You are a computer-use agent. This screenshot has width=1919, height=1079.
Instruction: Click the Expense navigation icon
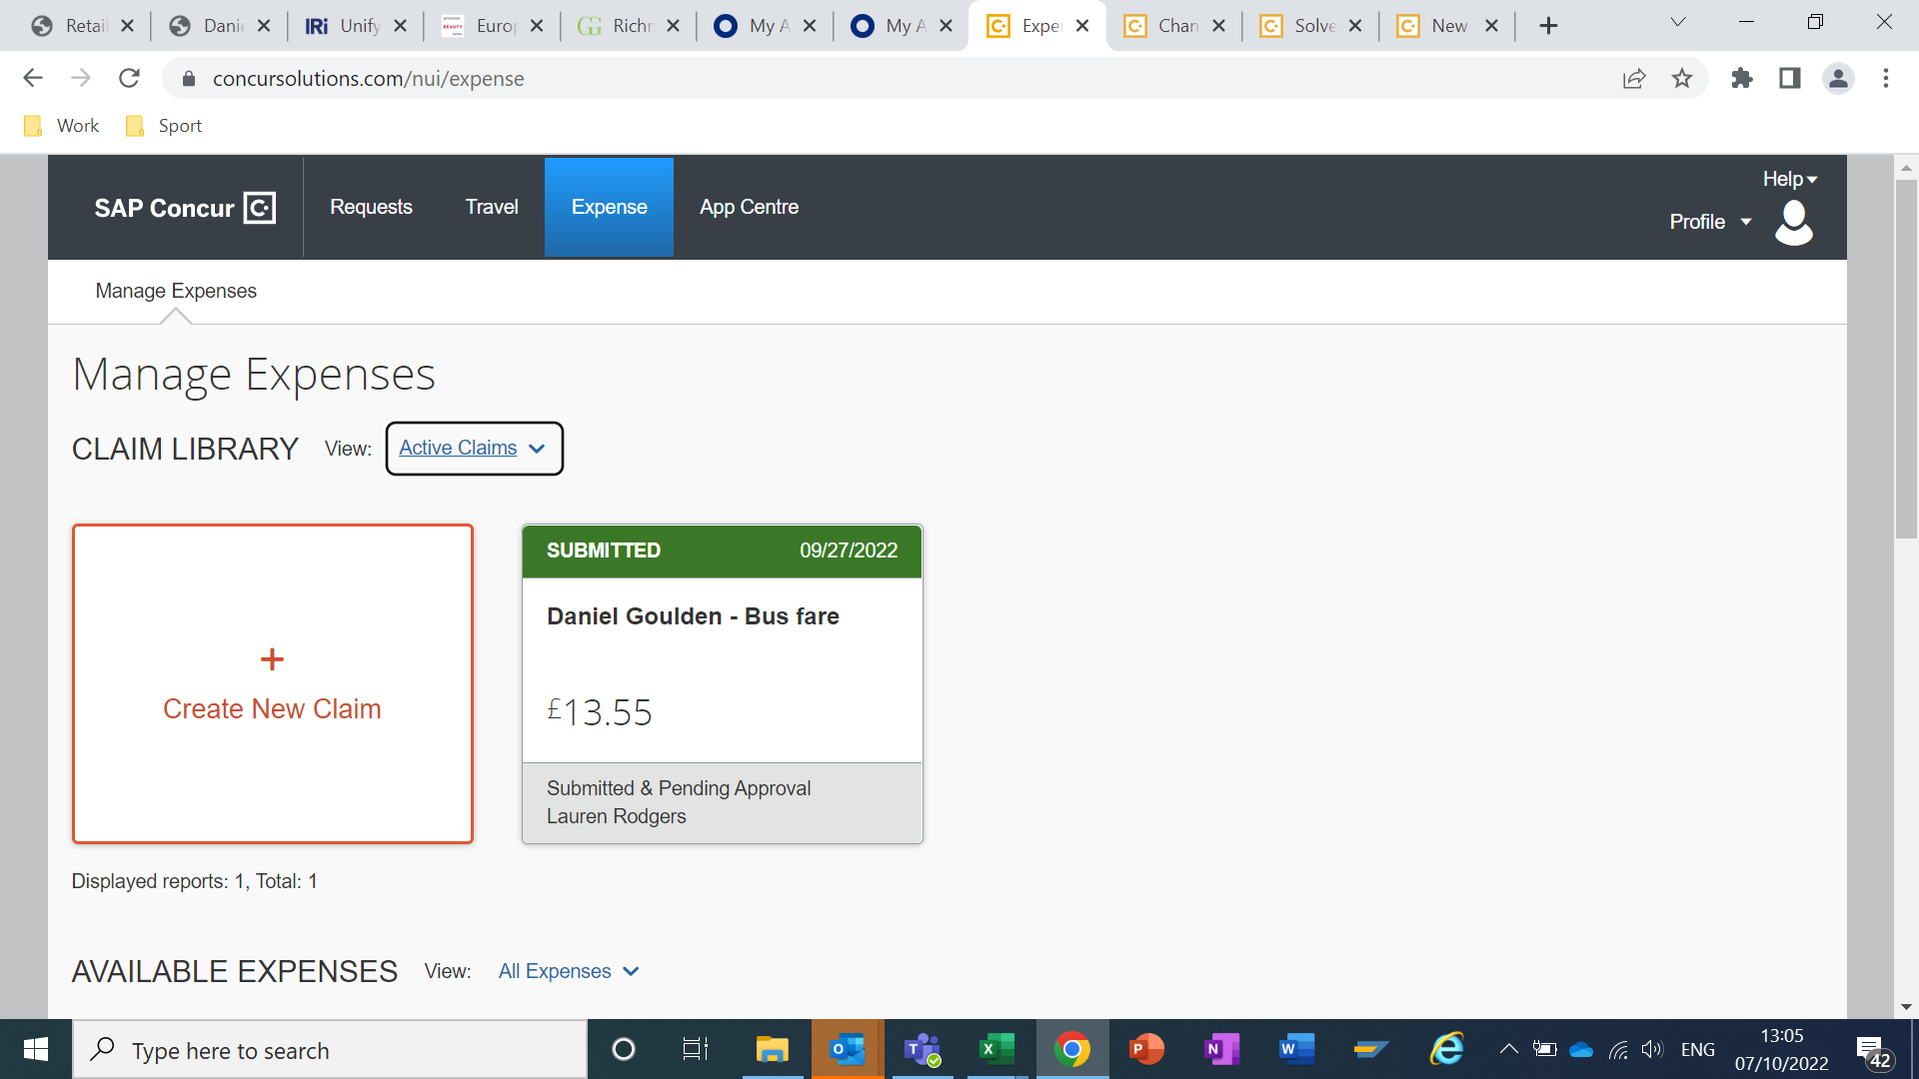point(608,206)
